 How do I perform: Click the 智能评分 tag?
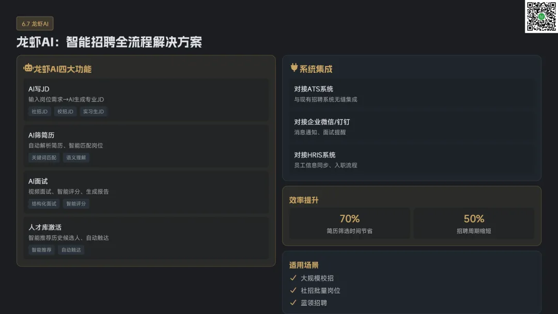point(76,203)
